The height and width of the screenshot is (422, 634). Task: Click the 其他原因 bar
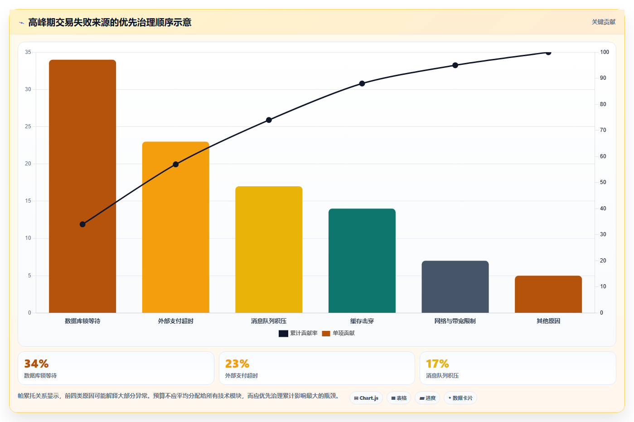548,294
